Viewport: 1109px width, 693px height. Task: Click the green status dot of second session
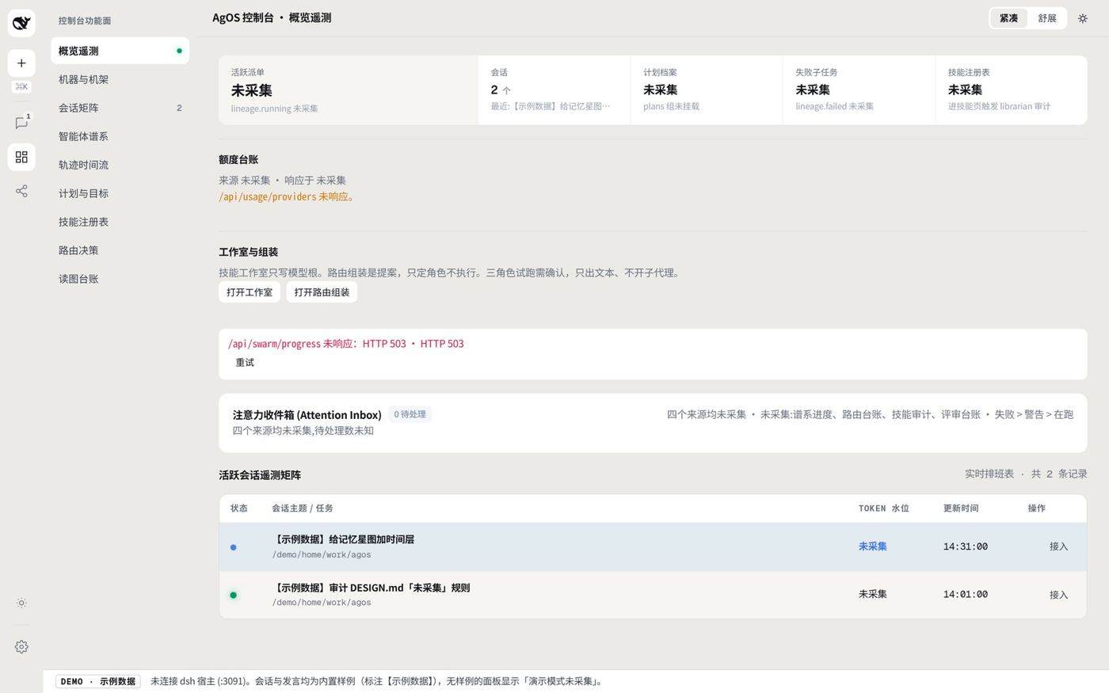[x=233, y=595]
